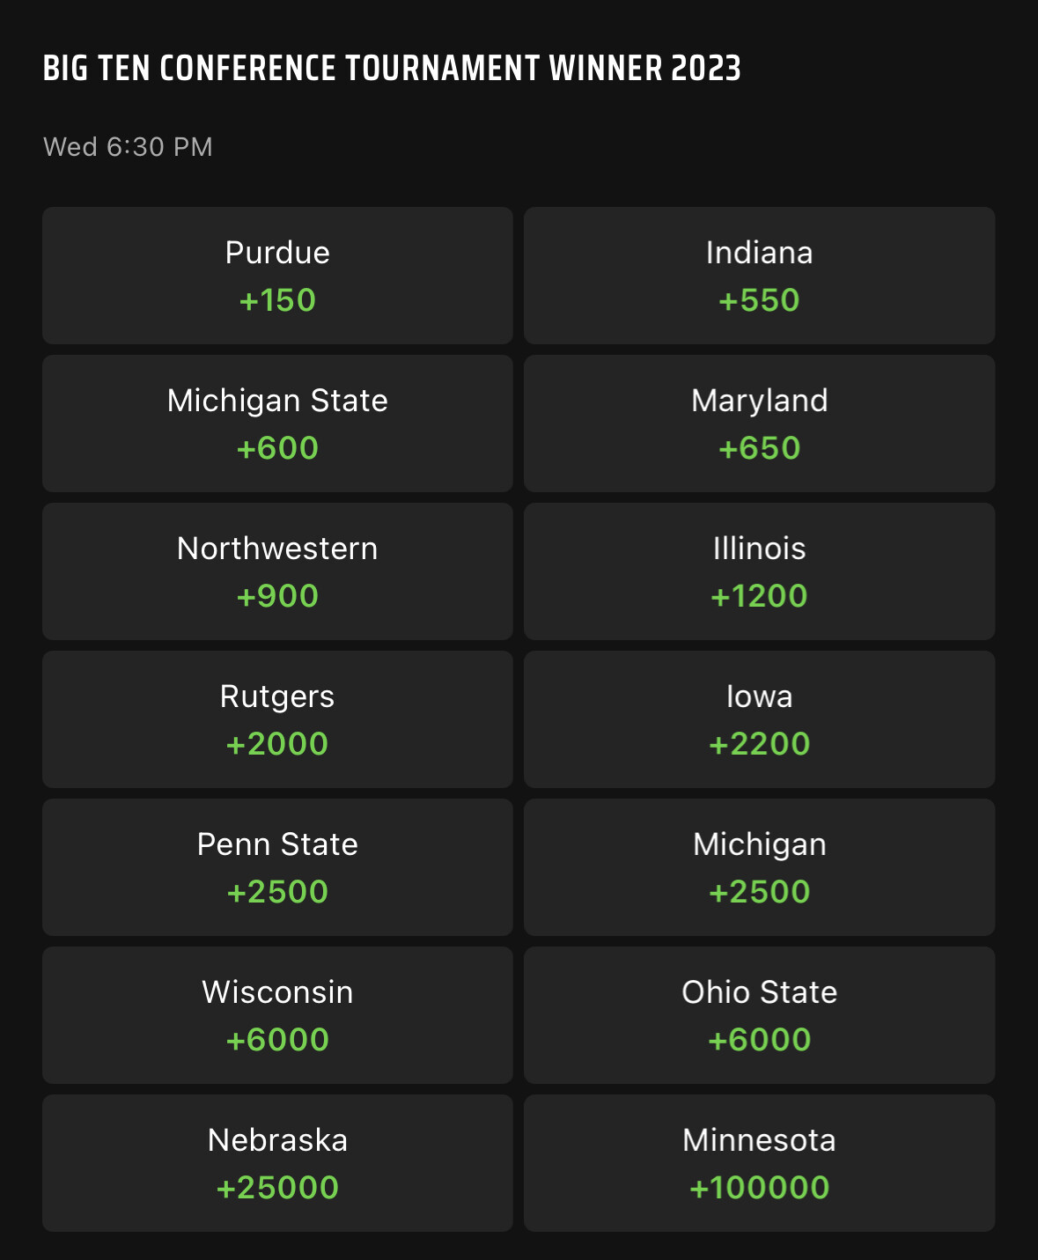Viewport: 1038px width, 1260px height.
Task: Select Purdue +150 odds
Action: coord(277,276)
